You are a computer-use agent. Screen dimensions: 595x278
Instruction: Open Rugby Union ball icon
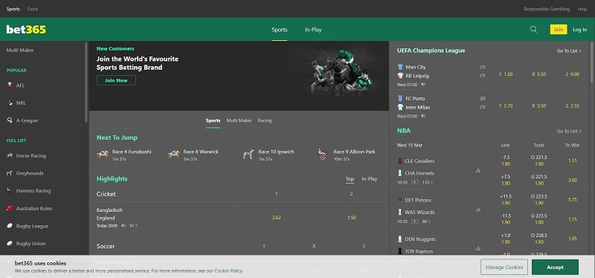[10, 244]
